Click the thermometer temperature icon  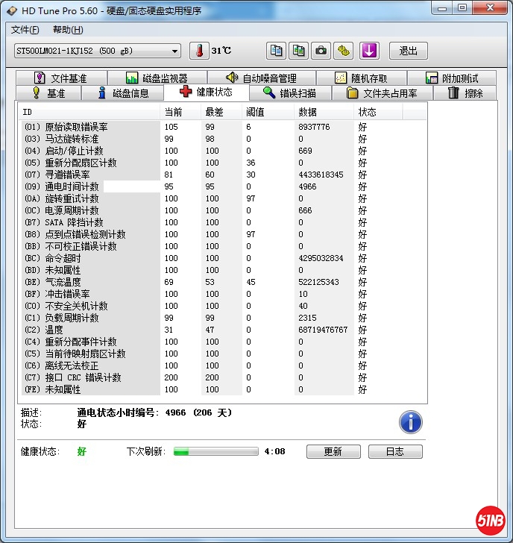point(199,51)
